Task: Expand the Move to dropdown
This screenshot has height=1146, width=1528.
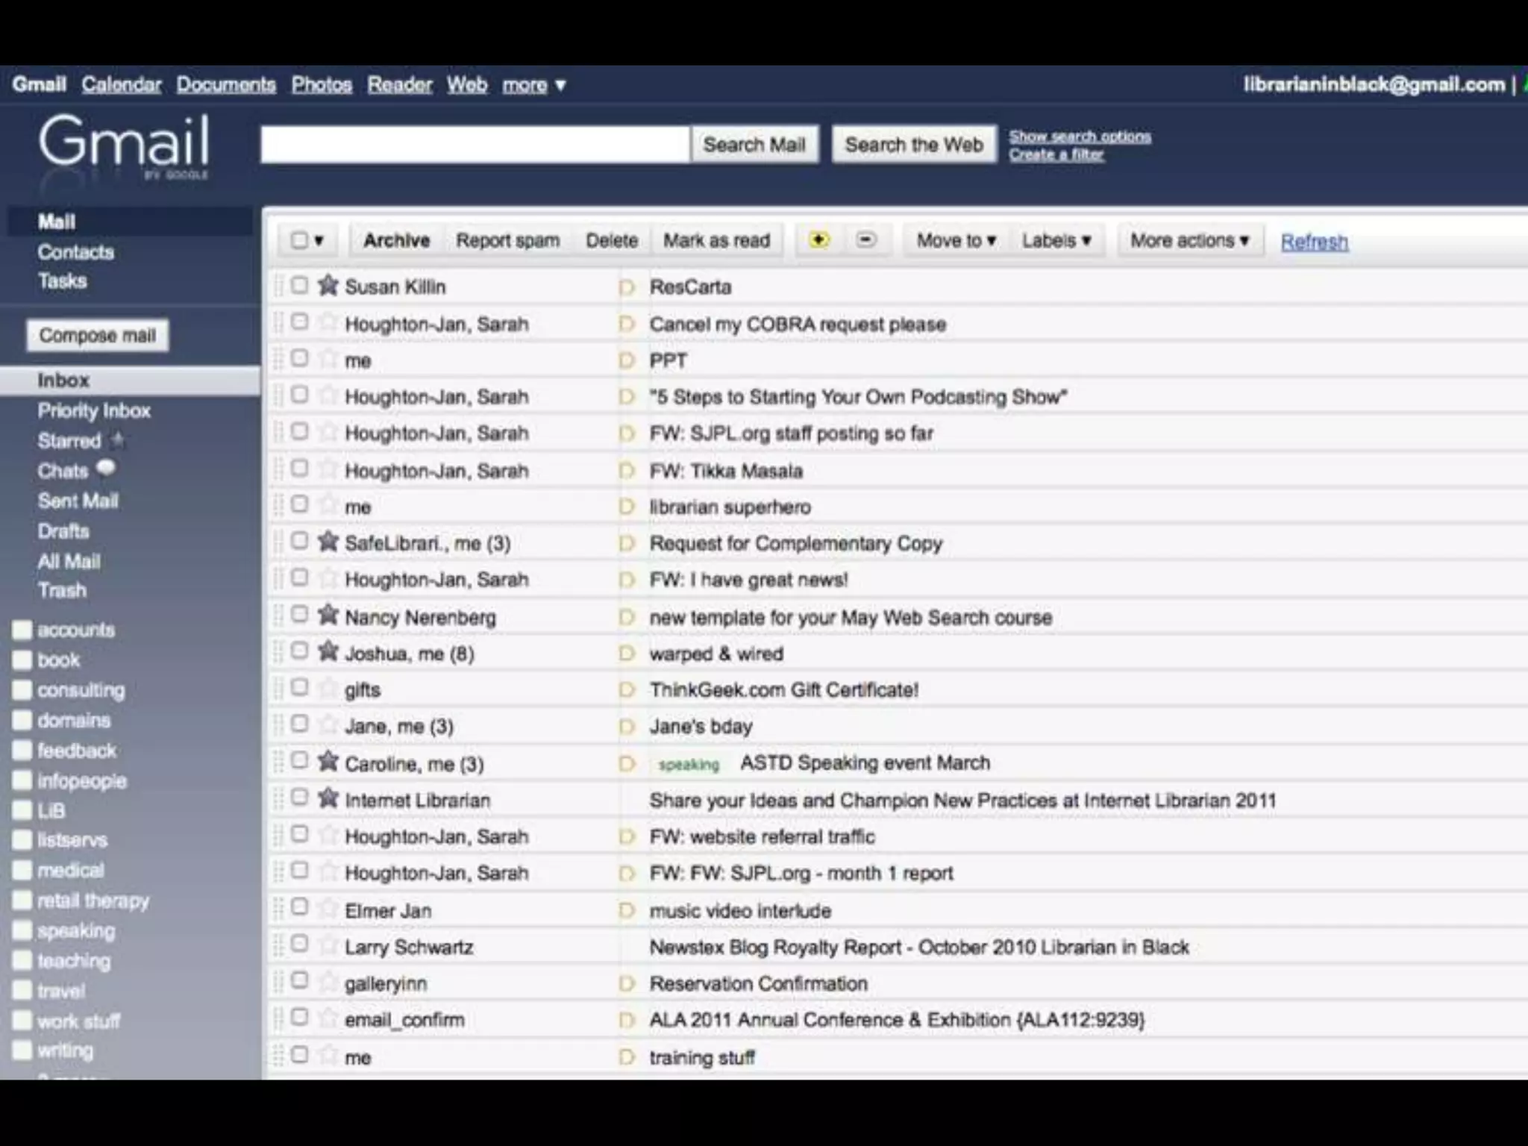Action: pos(956,240)
